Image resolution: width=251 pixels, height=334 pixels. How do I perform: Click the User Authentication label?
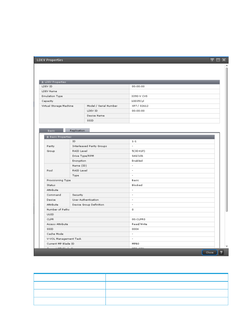86,200
